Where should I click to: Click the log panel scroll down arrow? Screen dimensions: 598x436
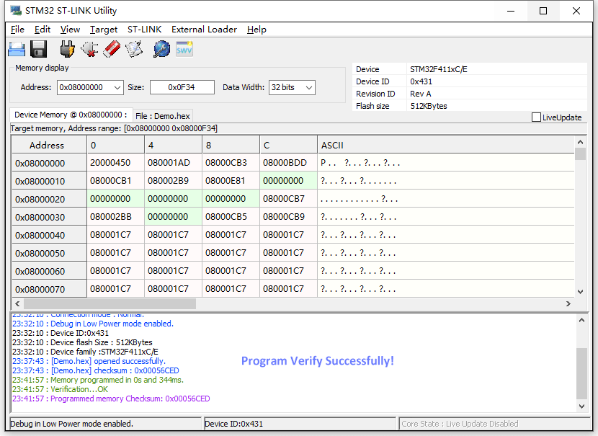(581, 406)
